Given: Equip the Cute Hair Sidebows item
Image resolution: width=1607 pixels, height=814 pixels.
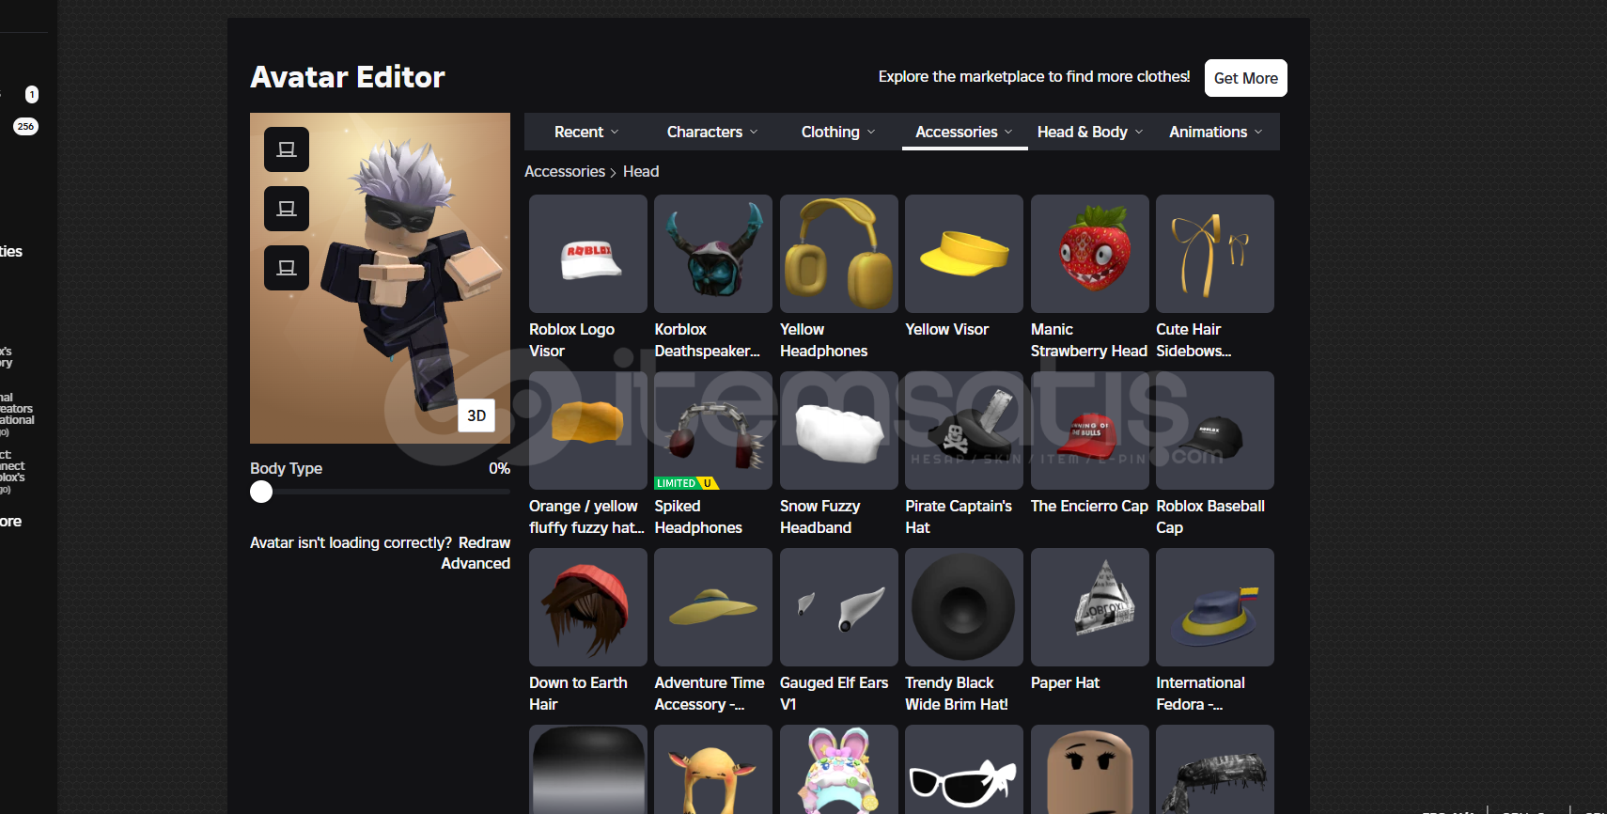Looking at the screenshot, I should [1215, 254].
